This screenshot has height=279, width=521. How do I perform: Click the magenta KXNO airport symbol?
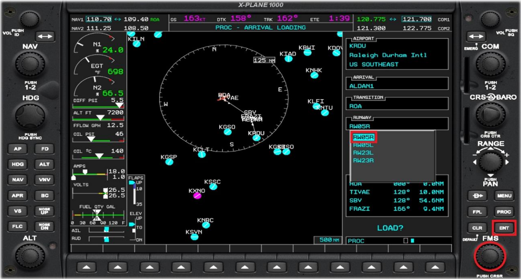click(x=197, y=195)
